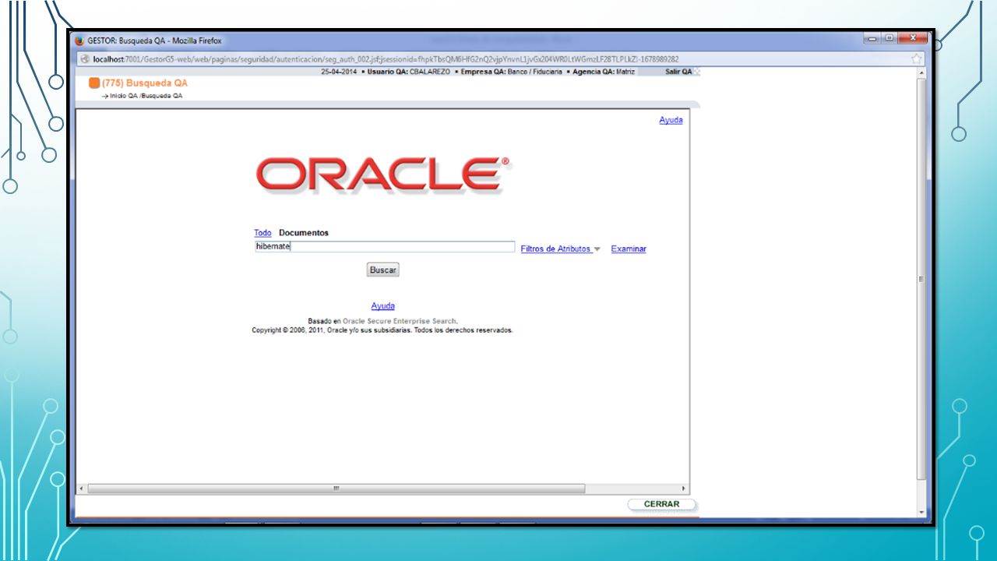This screenshot has width=997, height=561.
Task: Click the browser vertical scrollbar thumb
Action: click(922, 279)
